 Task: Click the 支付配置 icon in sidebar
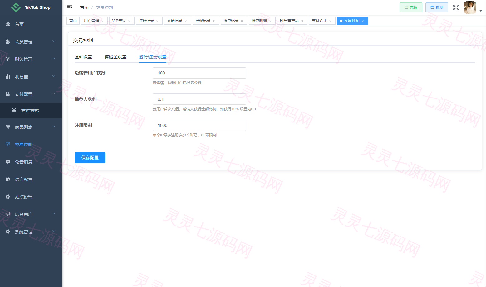8,94
